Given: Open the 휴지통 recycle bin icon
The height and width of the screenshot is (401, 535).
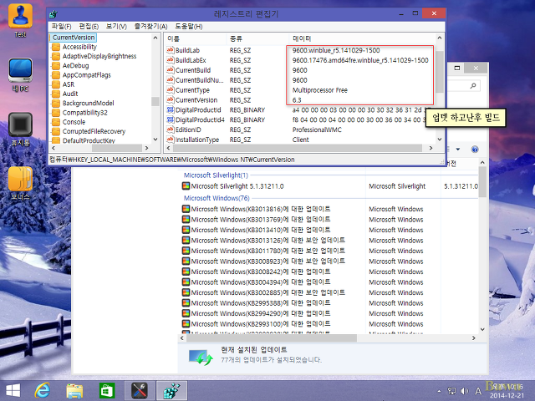Looking at the screenshot, I should coord(20,129).
